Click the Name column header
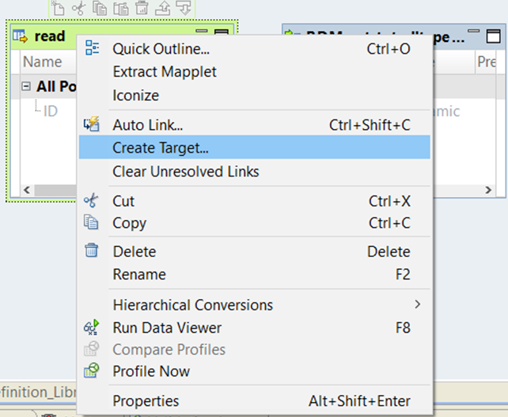Screen dimensions: 508x417 [x=48, y=62]
